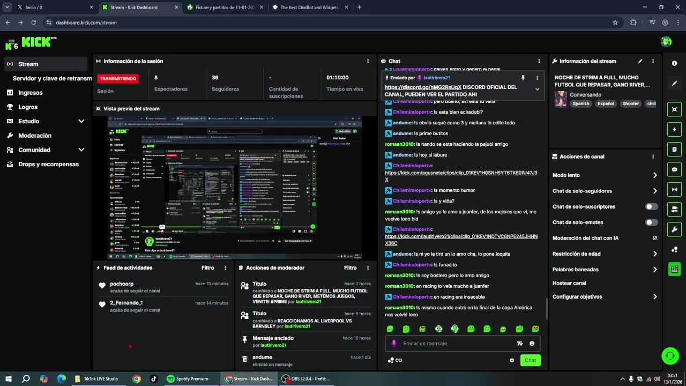Toggle the stream preview panel icon
686x386 pixels.
pyautogui.click(x=674, y=109)
